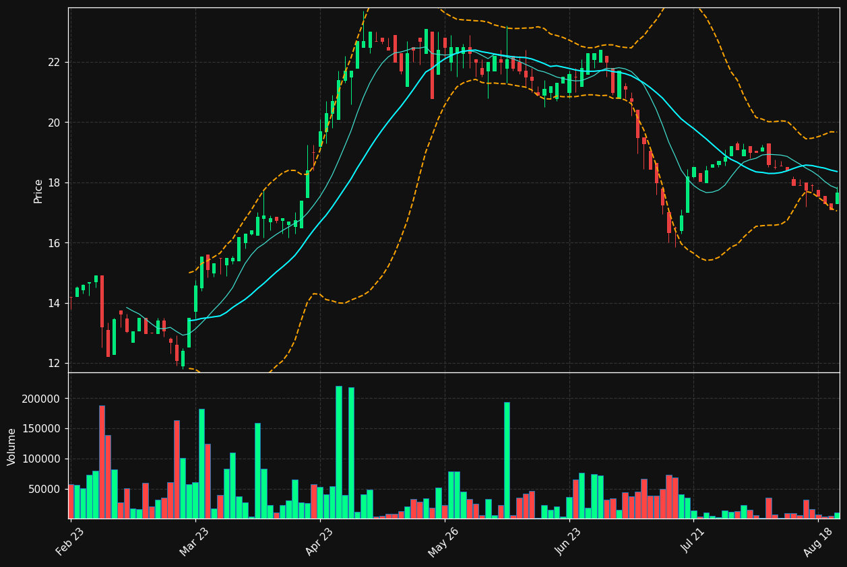847x567 pixels.
Task: Click the volume tick label 150000
Action: [x=42, y=429]
